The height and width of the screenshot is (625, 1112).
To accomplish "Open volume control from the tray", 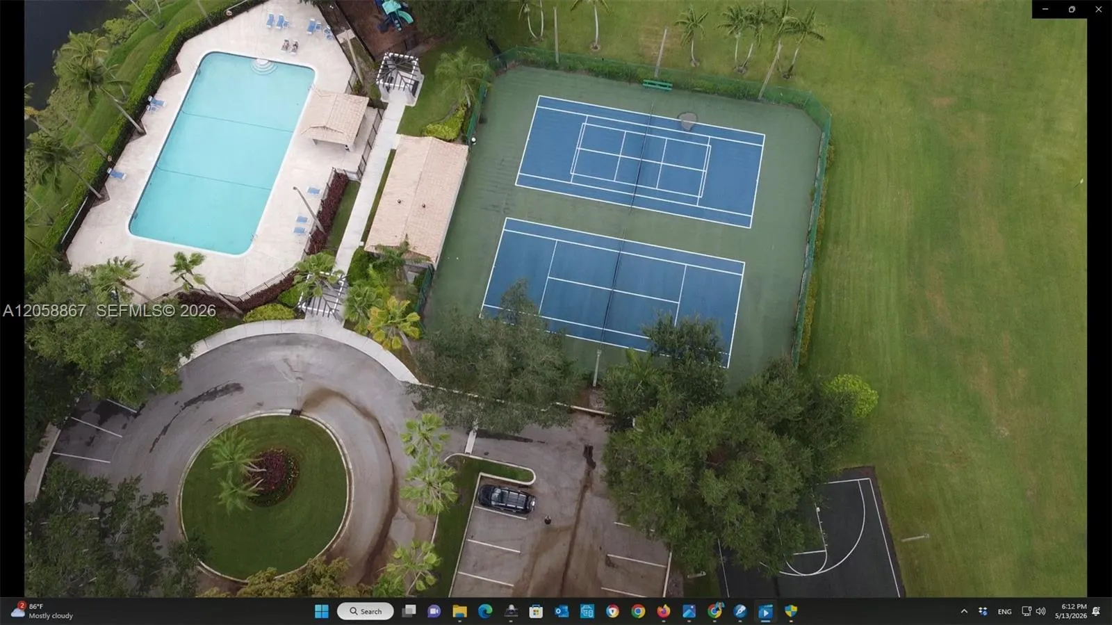I will tap(1040, 611).
